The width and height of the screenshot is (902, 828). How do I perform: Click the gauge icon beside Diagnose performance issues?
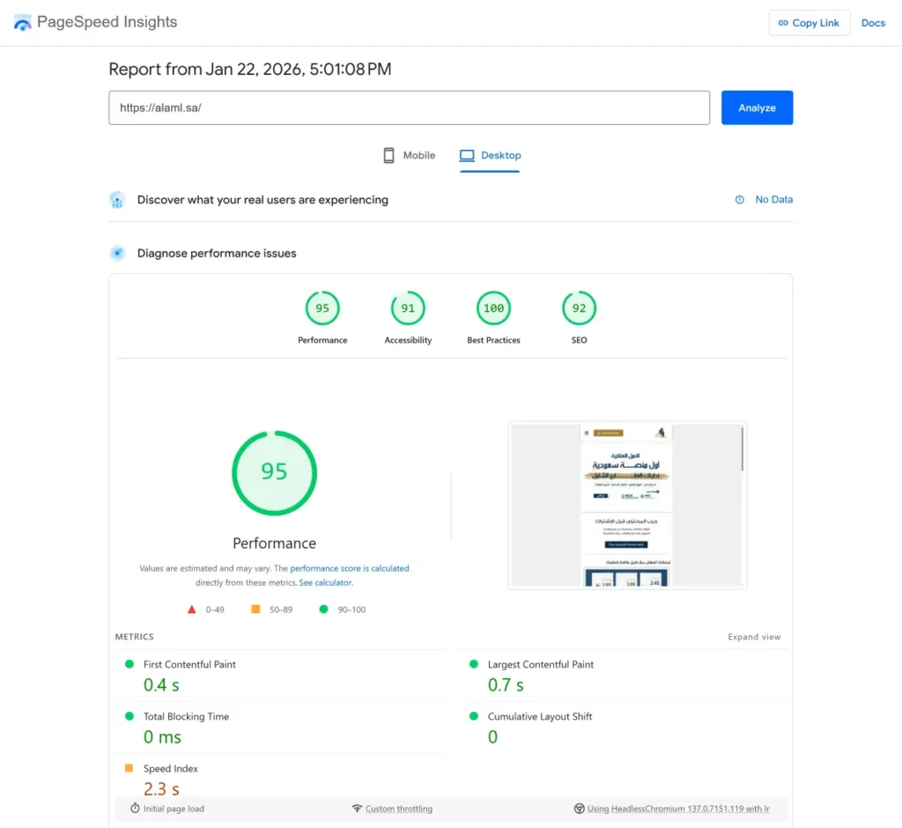click(x=117, y=253)
